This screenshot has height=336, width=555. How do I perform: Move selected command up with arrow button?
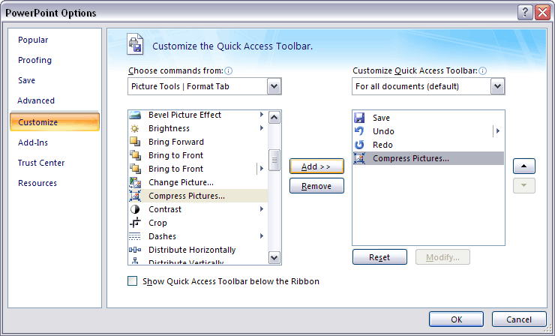[x=523, y=166]
